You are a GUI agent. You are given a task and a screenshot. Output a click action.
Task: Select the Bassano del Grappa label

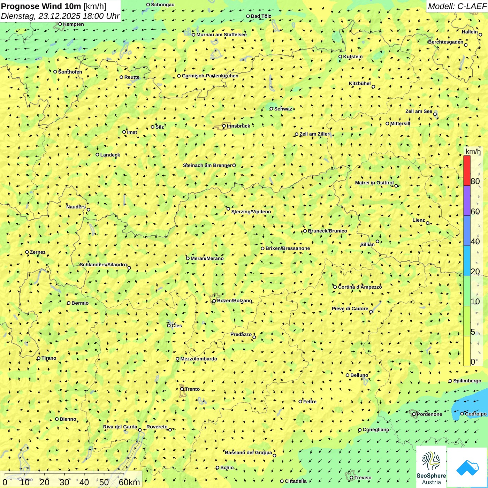click(x=249, y=452)
